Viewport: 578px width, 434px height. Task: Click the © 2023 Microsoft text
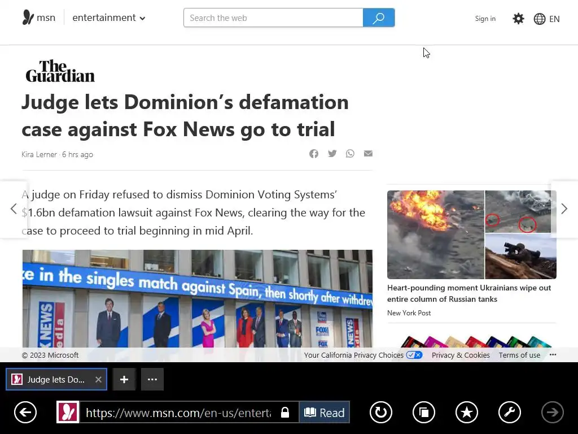pyautogui.click(x=50, y=355)
